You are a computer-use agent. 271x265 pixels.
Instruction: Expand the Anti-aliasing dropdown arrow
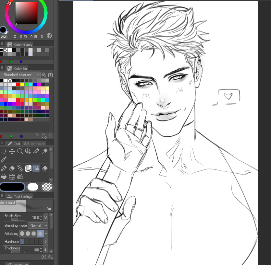(x=46, y=234)
